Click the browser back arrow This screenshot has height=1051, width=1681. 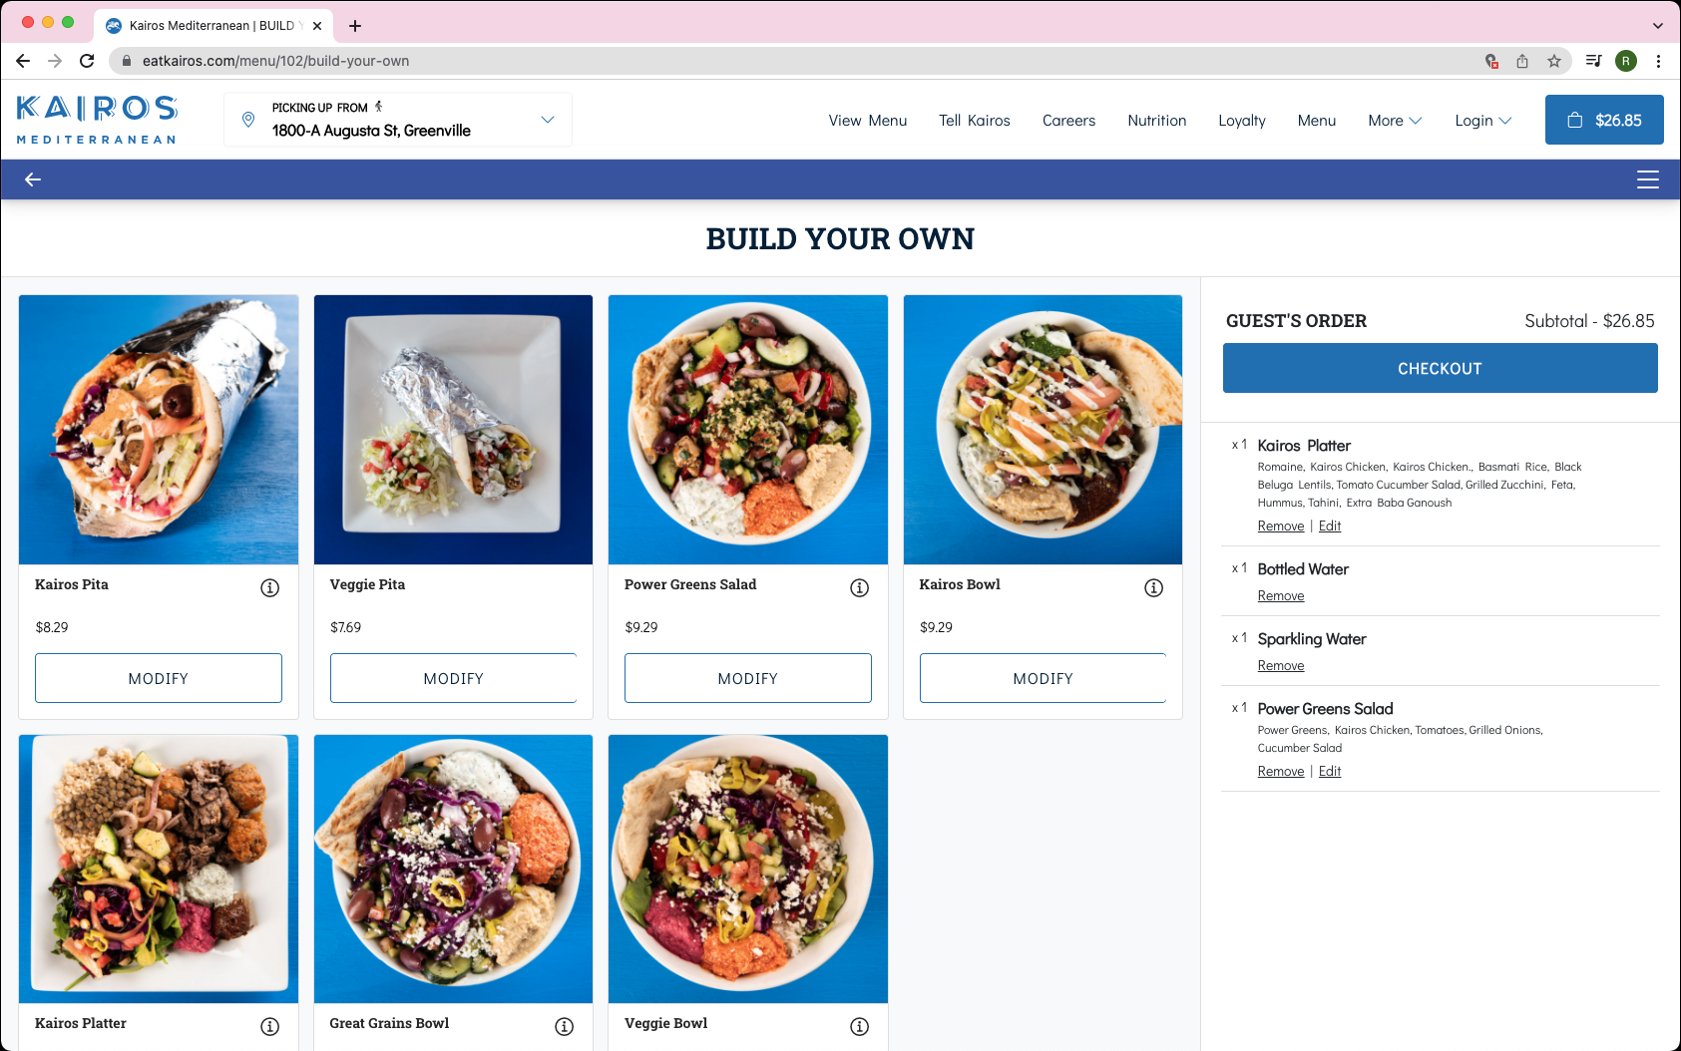23,61
